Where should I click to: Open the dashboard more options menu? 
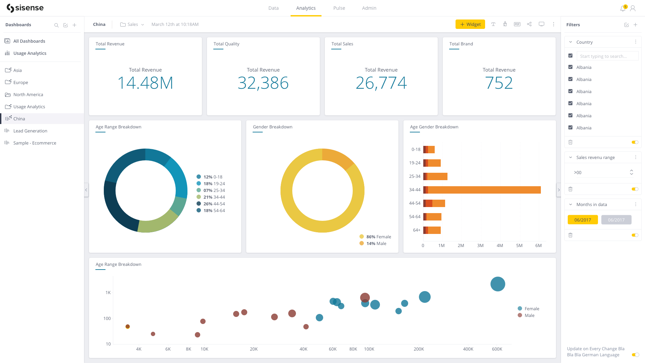[554, 24]
